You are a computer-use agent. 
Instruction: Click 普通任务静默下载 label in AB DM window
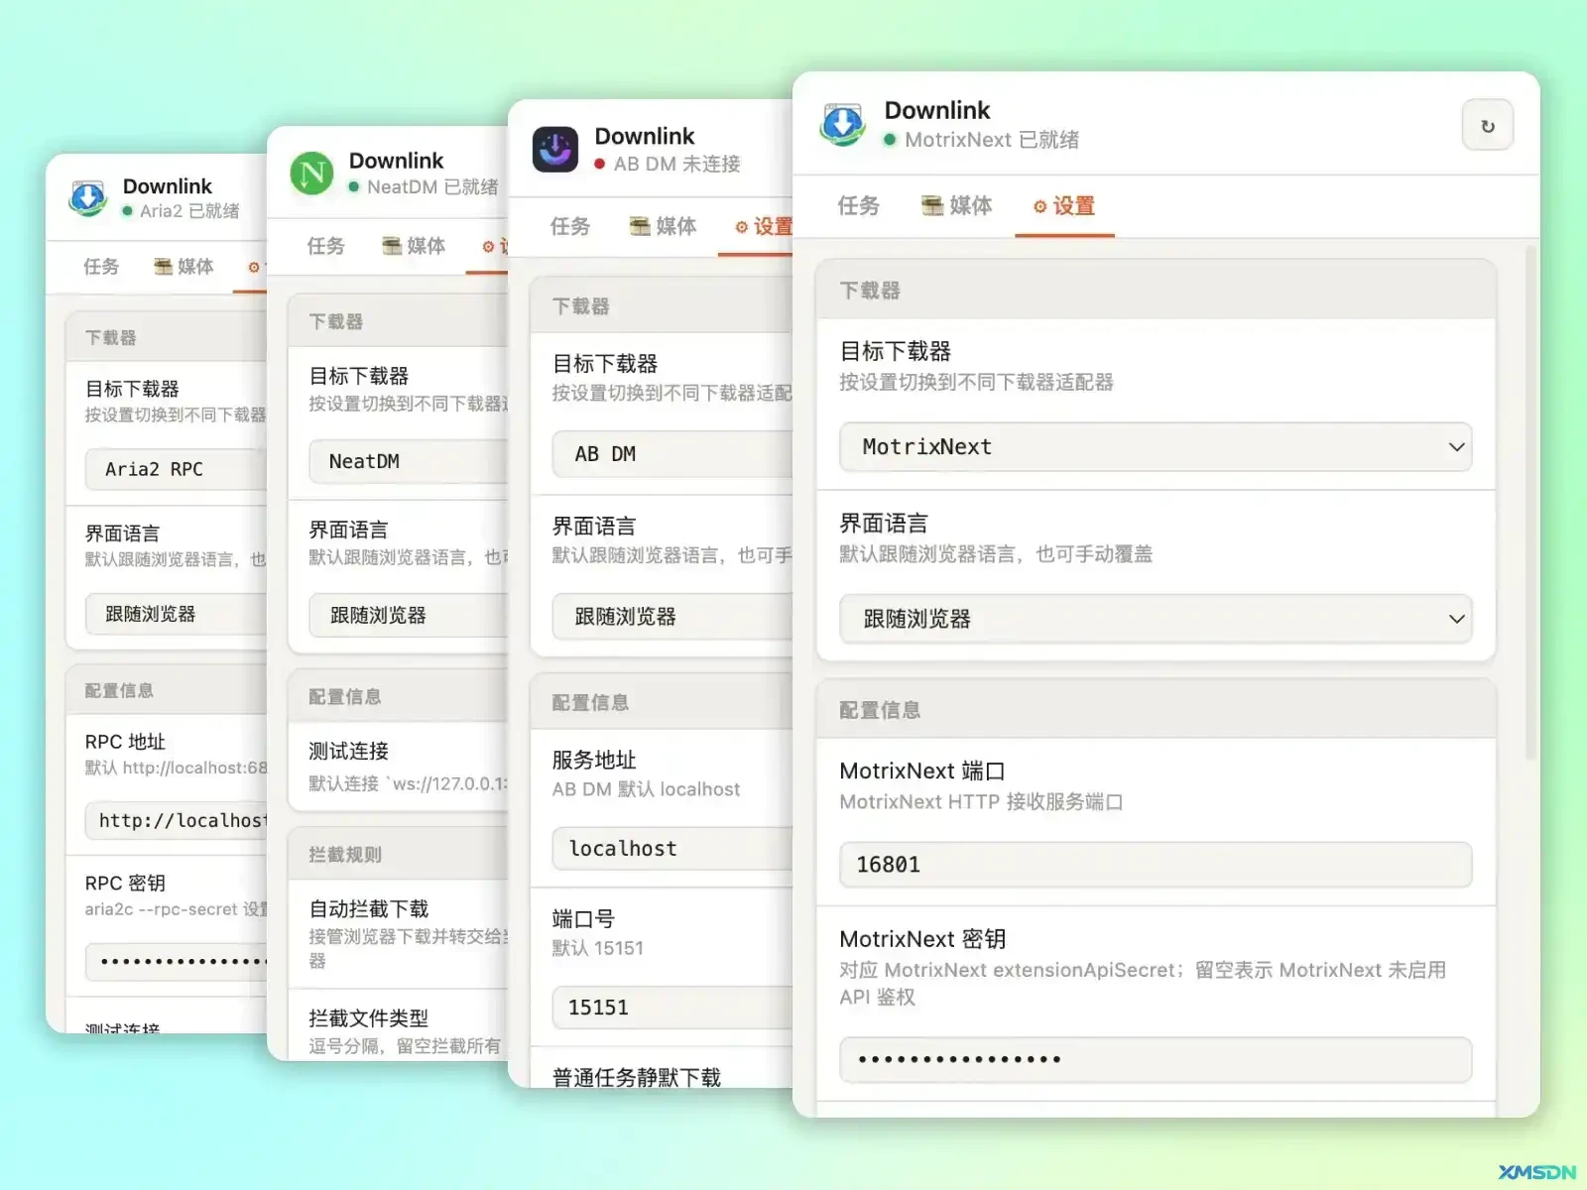[637, 1076]
